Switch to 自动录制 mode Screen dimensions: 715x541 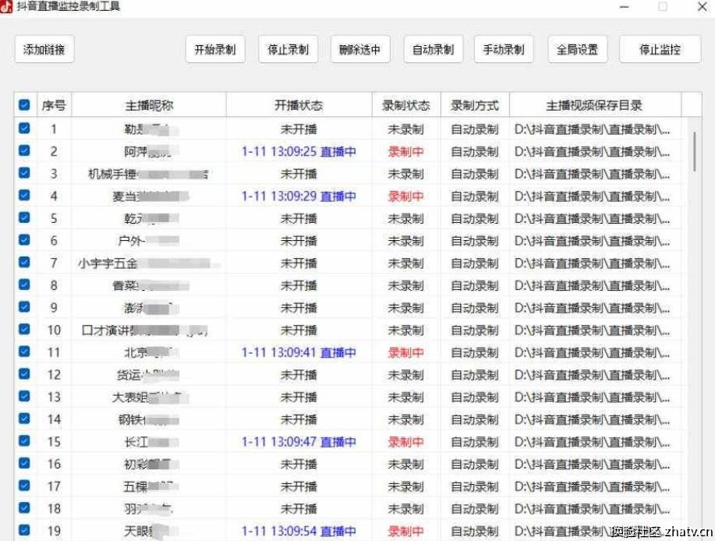[434, 49]
